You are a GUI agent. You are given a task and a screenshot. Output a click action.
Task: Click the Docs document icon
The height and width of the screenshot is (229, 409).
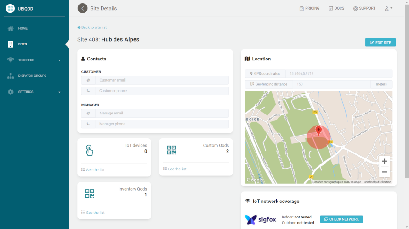[x=331, y=9]
